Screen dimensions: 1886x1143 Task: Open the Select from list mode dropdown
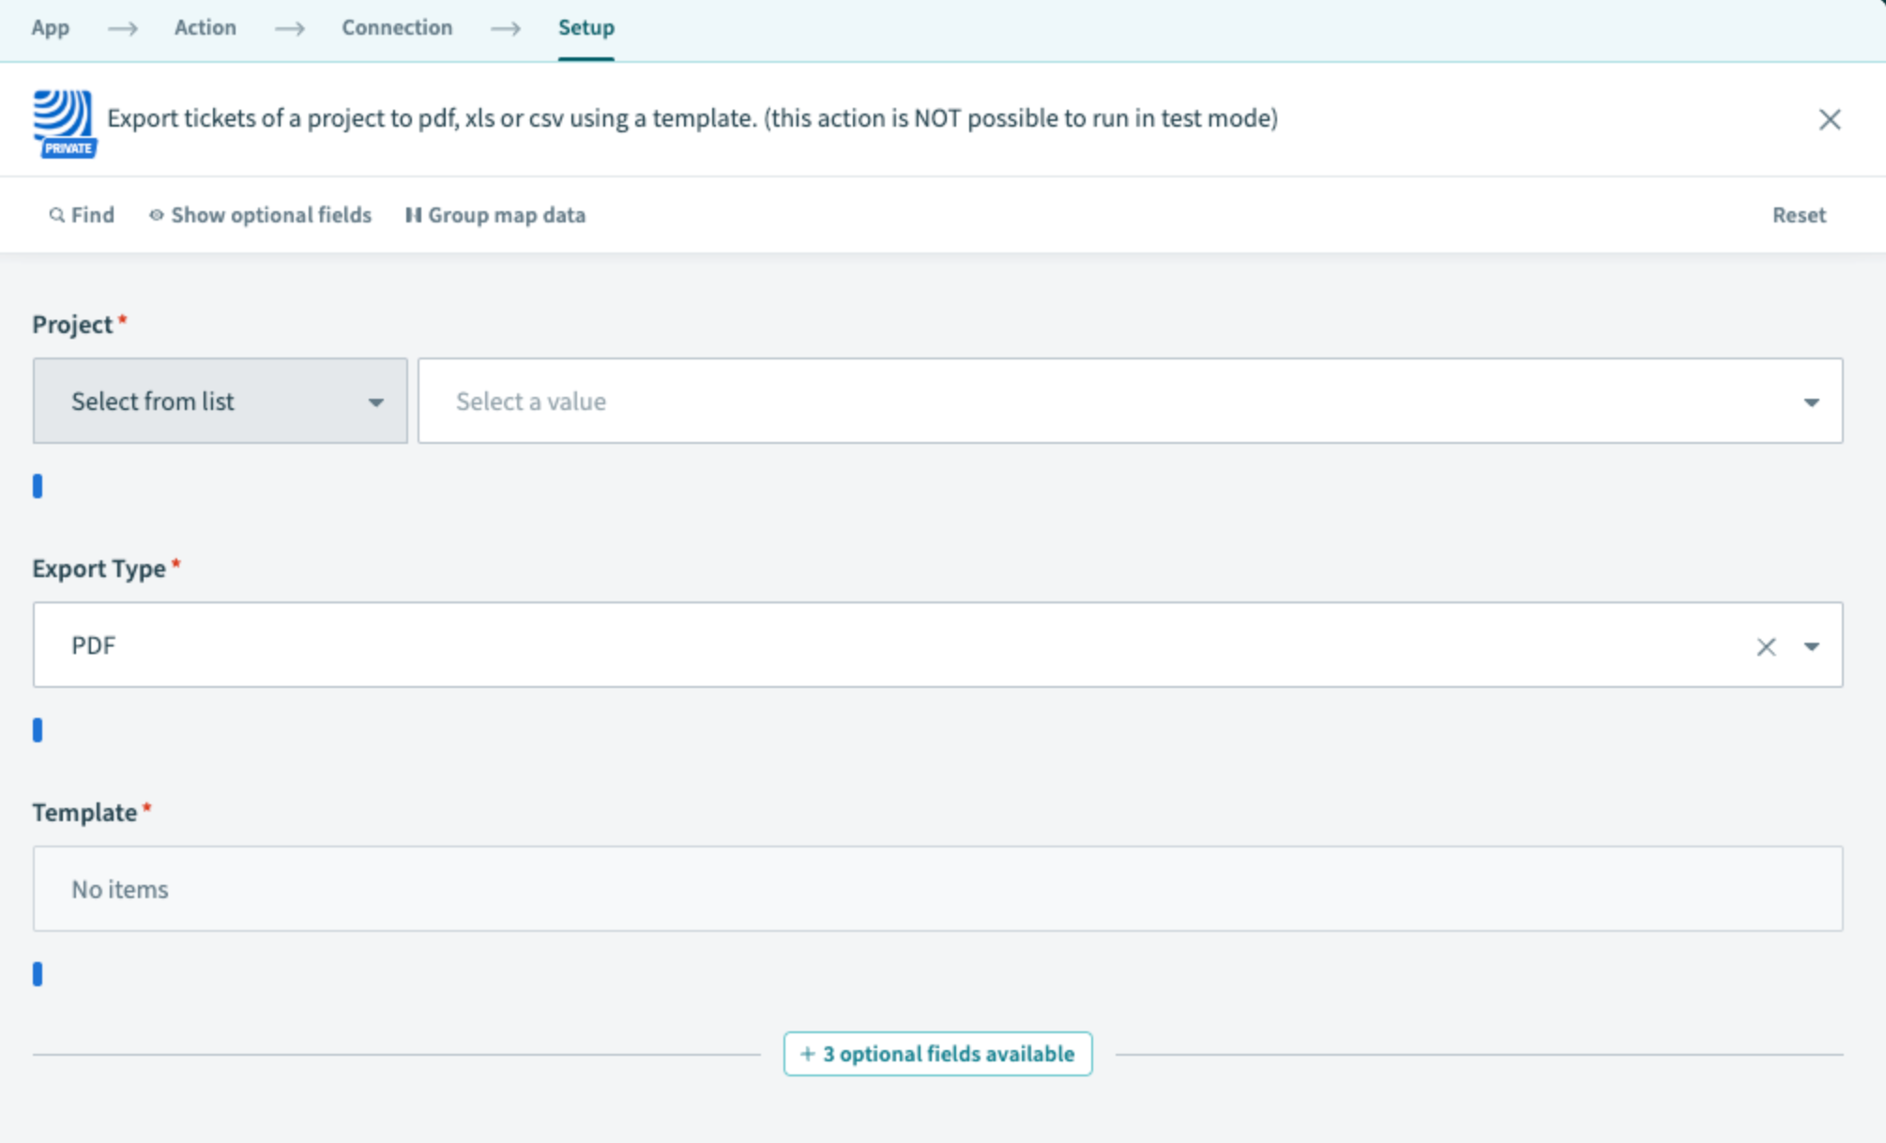pyautogui.click(x=221, y=402)
